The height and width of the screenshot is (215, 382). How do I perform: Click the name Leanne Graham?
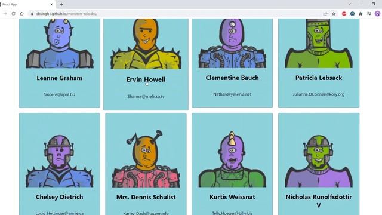(x=60, y=78)
